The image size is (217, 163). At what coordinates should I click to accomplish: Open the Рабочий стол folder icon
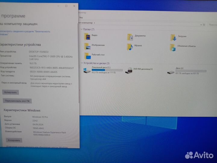point(88,56)
